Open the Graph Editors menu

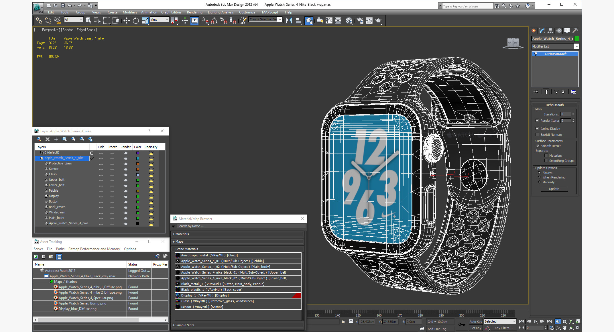tap(171, 12)
